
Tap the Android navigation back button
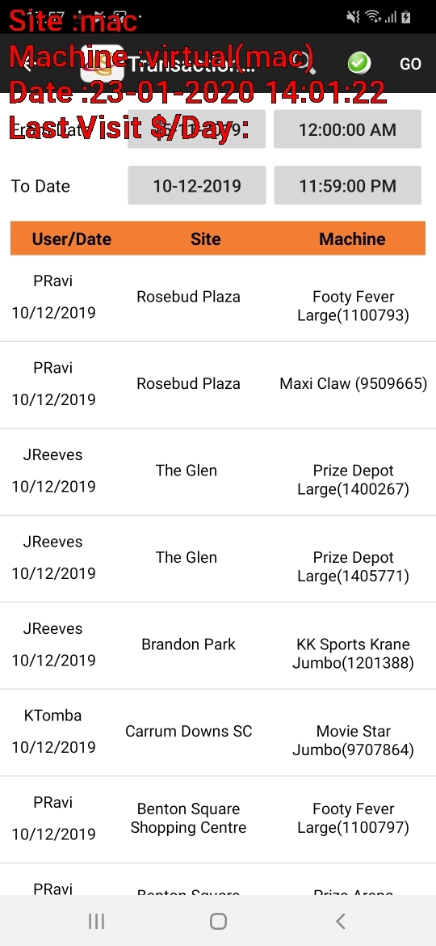(340, 921)
